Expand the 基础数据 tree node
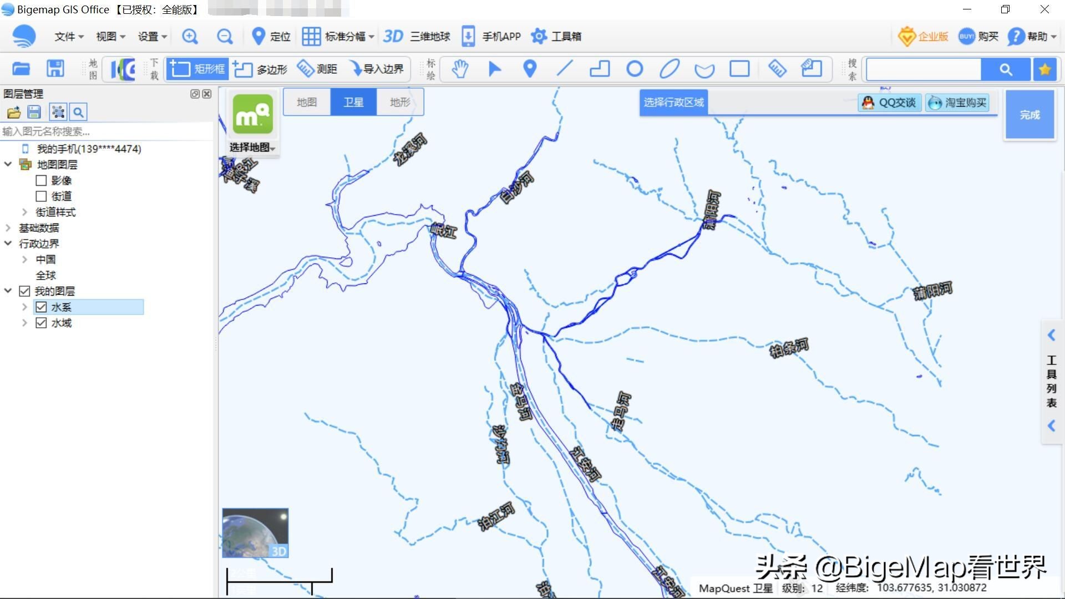 tap(8, 228)
